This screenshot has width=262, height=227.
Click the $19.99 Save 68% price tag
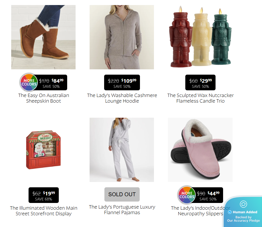point(44,195)
